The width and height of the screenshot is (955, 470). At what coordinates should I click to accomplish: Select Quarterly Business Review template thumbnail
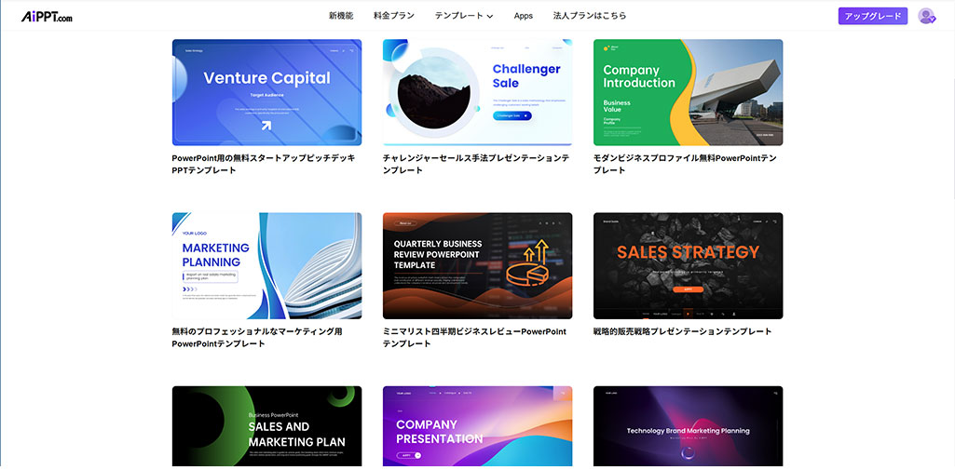tap(477, 265)
